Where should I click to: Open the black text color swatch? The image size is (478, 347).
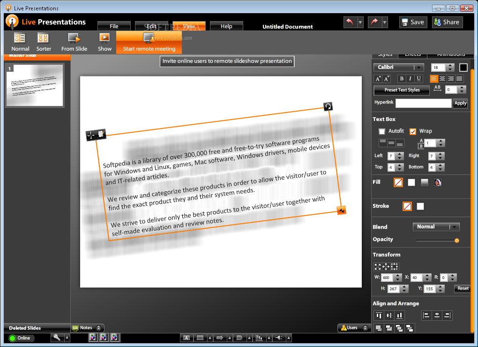click(x=463, y=68)
